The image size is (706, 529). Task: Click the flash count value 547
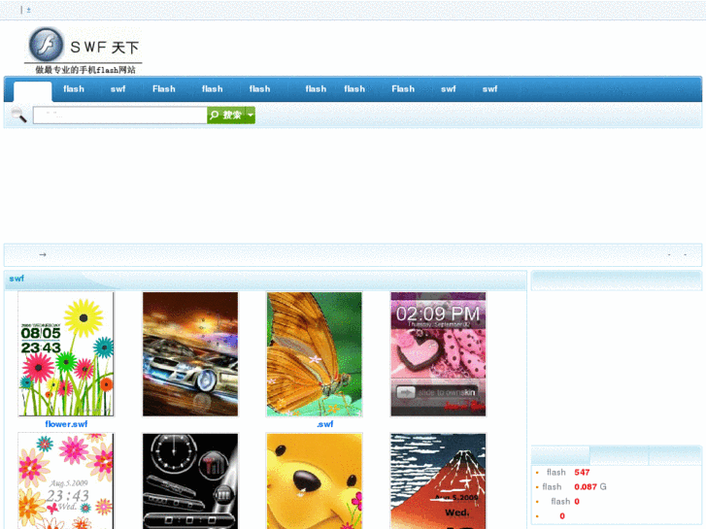(582, 473)
